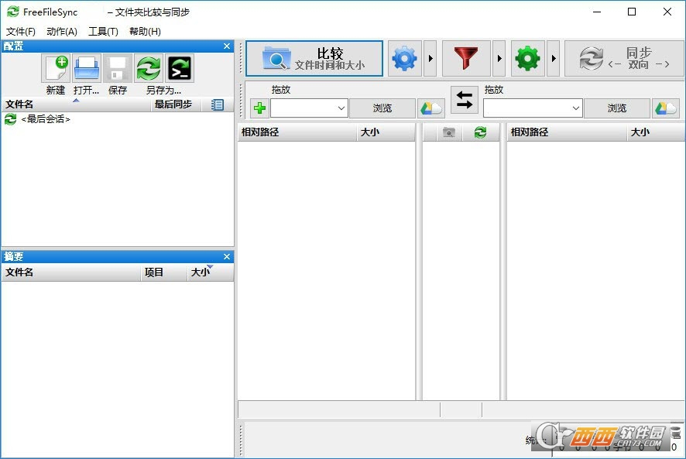Screen dimensions: 686x459
Task: Select the <最后会话> entry in the list
Action: (45, 119)
